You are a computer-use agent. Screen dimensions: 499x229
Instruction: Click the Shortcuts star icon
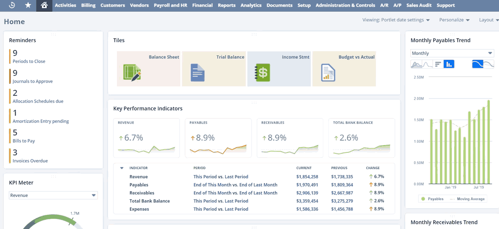pyautogui.click(x=28, y=5)
